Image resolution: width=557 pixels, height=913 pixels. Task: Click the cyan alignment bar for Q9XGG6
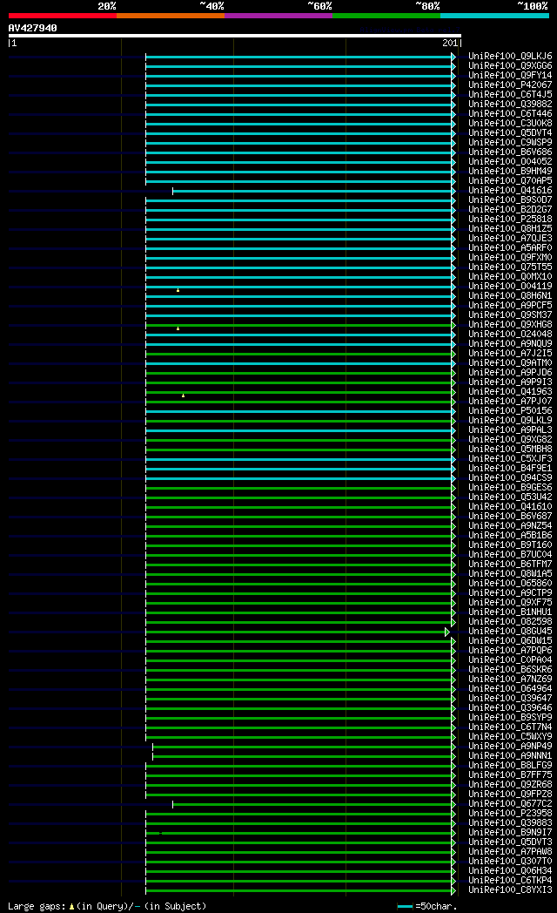point(299,66)
